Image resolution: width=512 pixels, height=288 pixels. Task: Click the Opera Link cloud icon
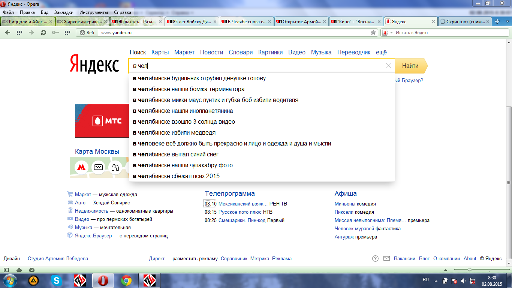click(x=19, y=270)
